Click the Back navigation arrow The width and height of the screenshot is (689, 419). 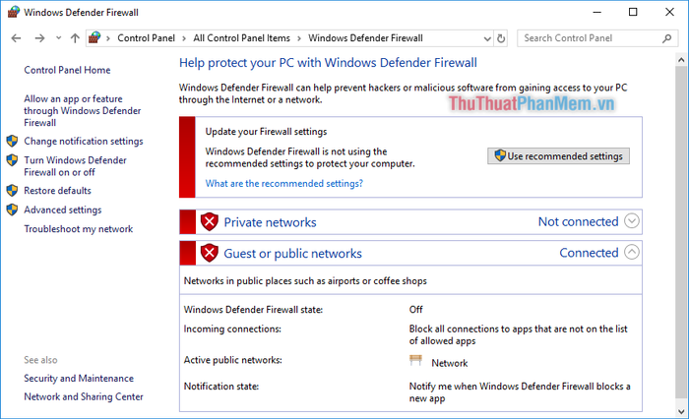(17, 38)
